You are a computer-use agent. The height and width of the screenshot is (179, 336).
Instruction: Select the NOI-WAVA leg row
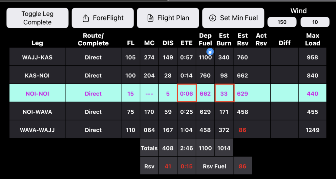[37, 112]
